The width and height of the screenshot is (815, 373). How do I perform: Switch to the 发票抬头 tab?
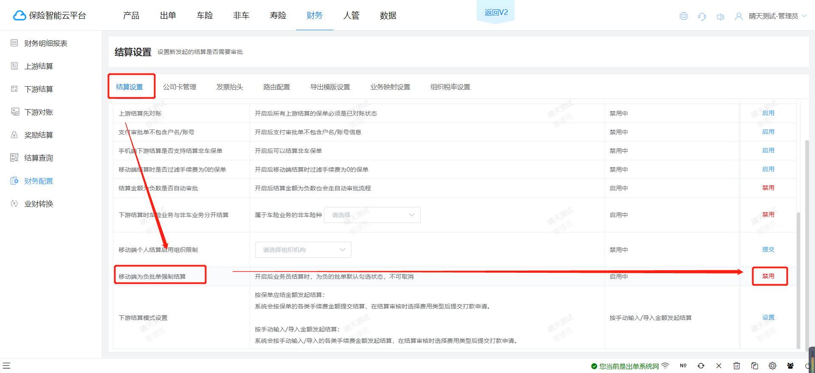(230, 87)
